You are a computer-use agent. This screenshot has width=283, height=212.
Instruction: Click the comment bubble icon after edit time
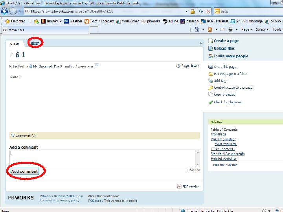coord(97,65)
